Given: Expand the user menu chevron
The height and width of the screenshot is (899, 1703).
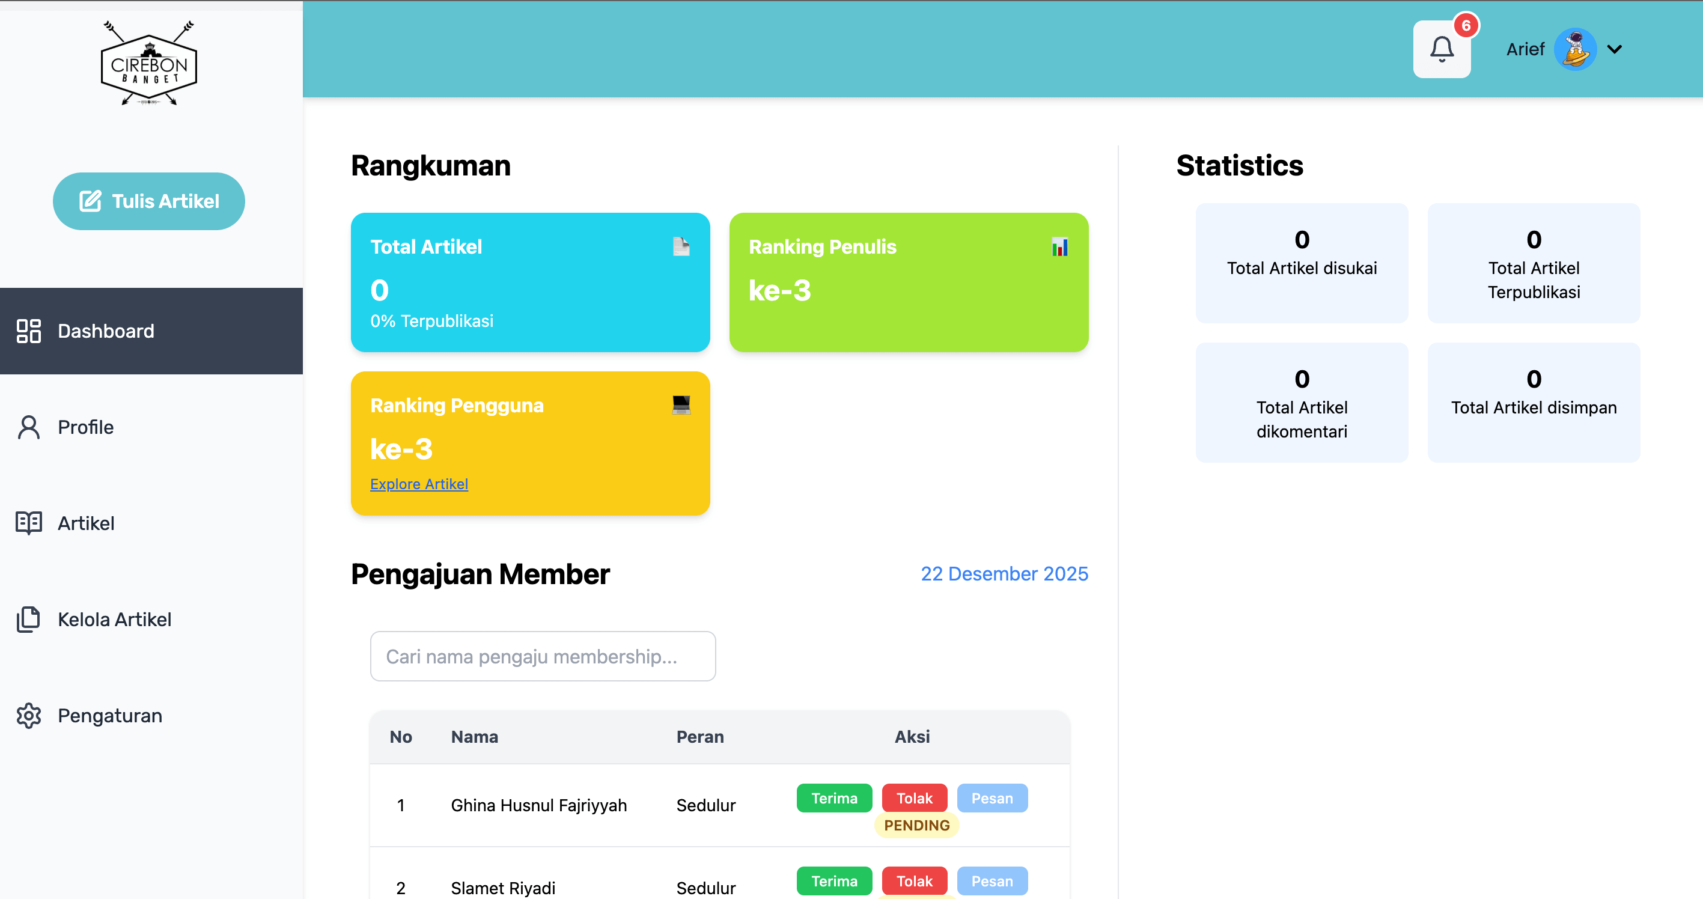Looking at the screenshot, I should click(1615, 49).
